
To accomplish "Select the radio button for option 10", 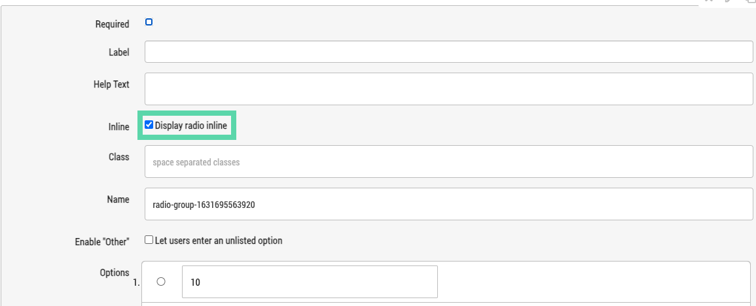I will click(161, 281).
